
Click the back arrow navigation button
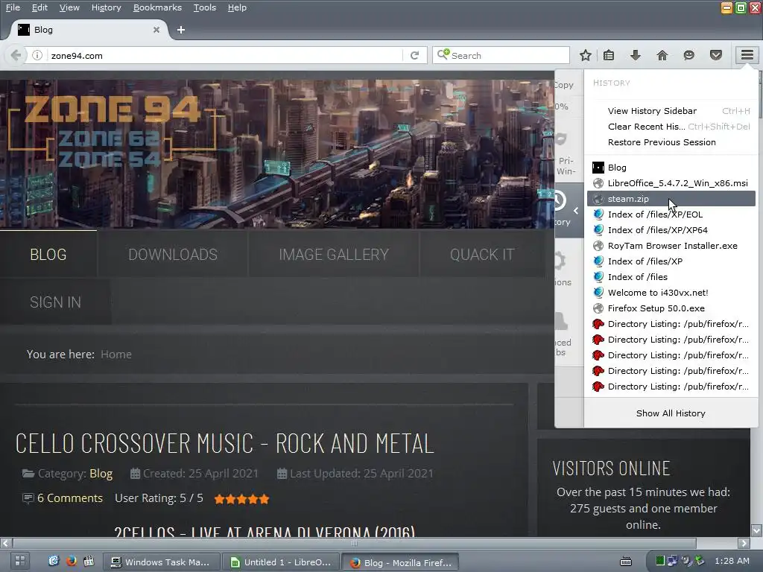(16, 55)
